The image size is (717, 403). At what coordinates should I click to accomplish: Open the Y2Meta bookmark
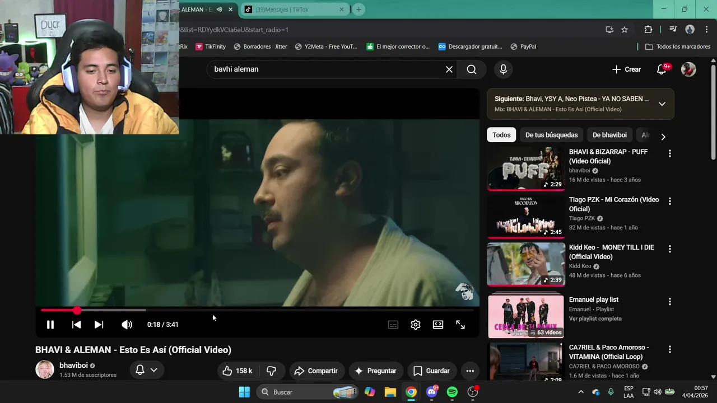pyautogui.click(x=326, y=46)
